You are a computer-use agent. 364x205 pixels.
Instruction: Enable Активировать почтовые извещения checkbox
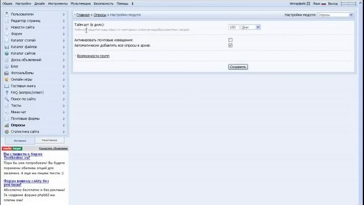(230, 40)
